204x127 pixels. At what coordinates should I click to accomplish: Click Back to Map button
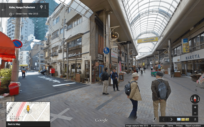[x=14, y=124]
